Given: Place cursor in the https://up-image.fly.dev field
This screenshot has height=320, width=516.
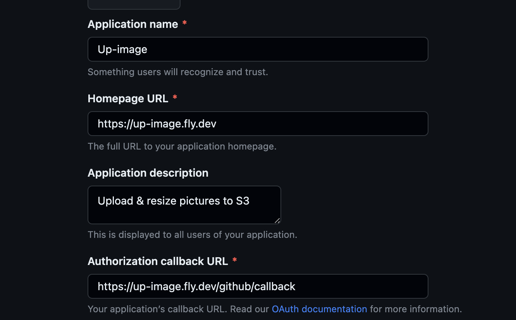Looking at the screenshot, I should 157,124.
